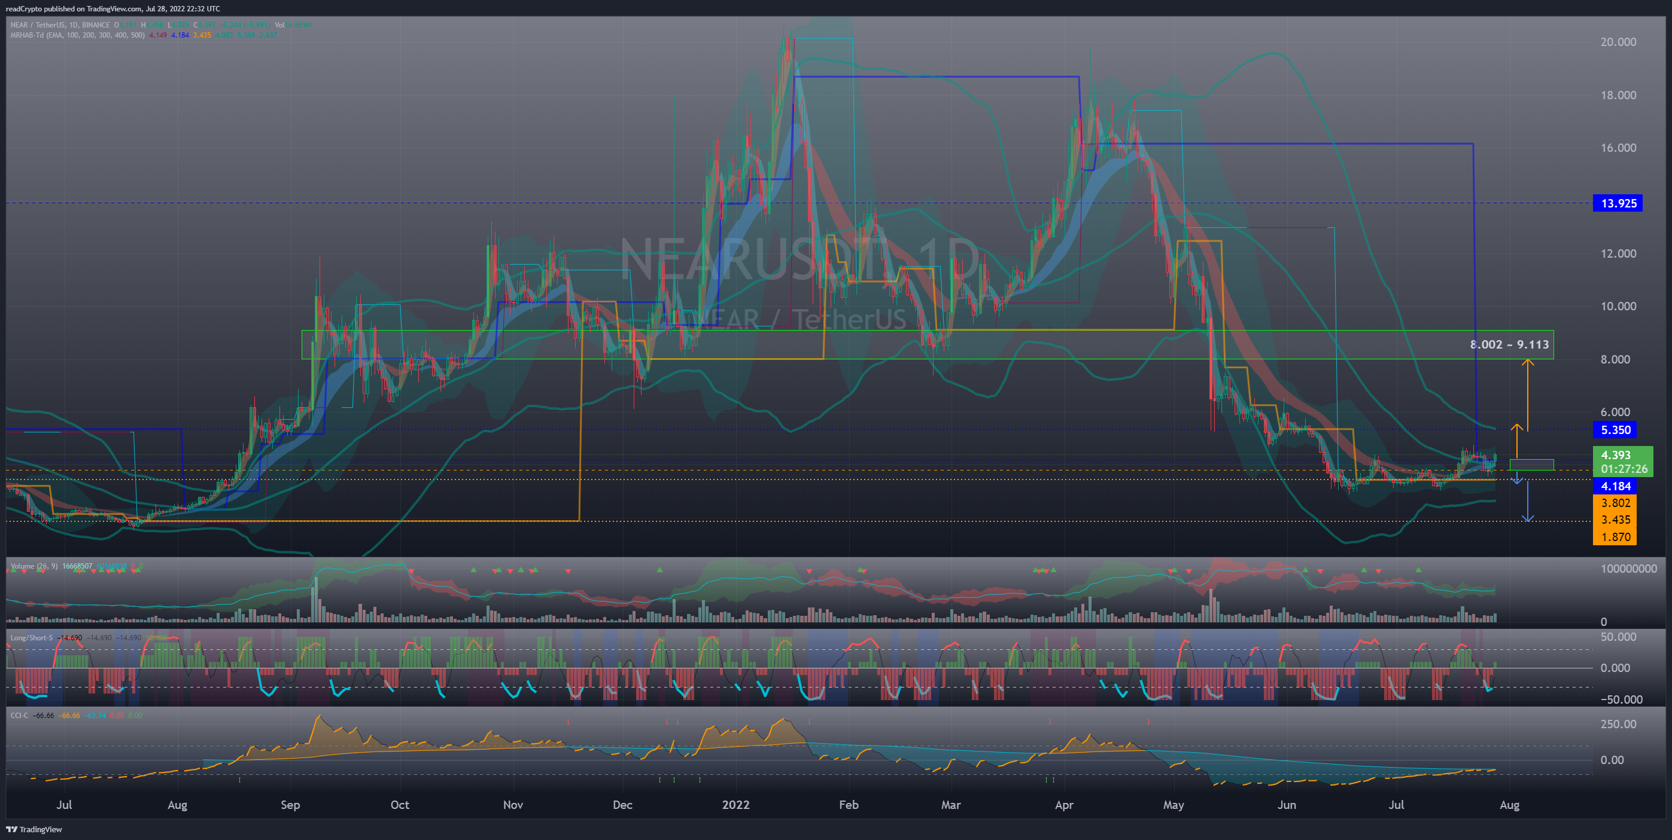Select the blue 13.925 price tag
This screenshot has width=1672, height=840.
pos(1618,203)
